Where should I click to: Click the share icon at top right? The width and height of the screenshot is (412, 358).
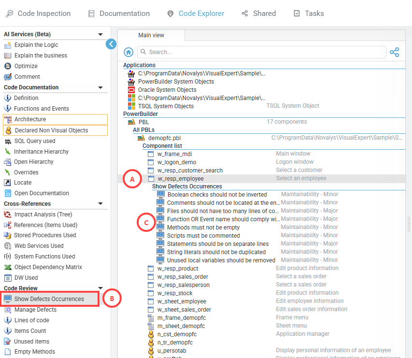[x=395, y=52]
